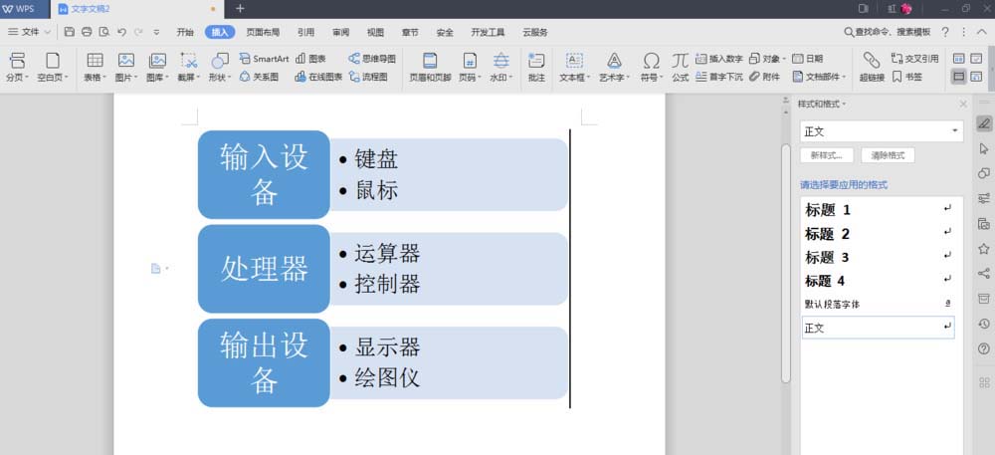This screenshot has height=455, width=995.
Task: Apply drop cap (首字下沉)
Action: coord(719,77)
